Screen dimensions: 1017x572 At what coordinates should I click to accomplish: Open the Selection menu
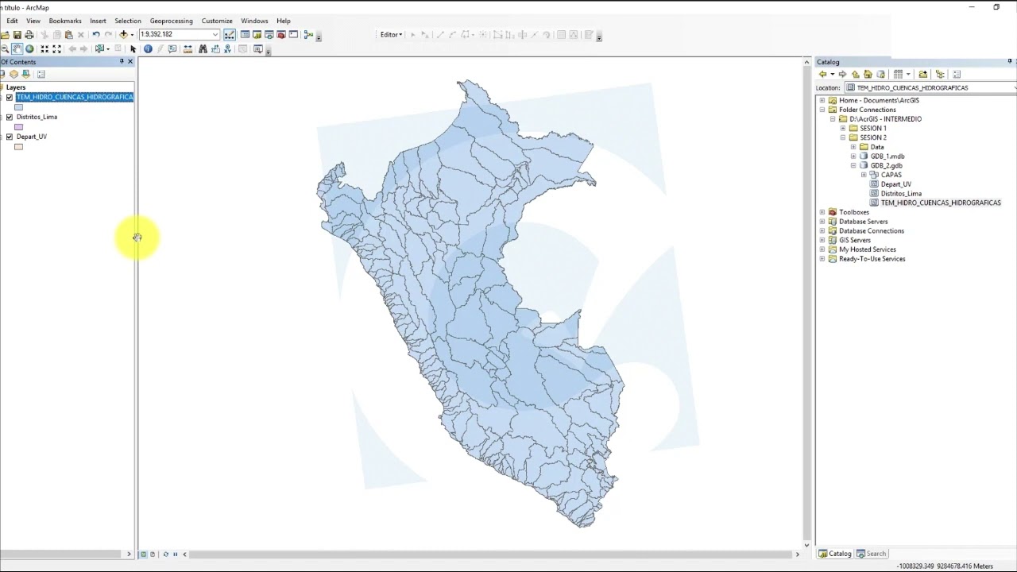(x=127, y=21)
